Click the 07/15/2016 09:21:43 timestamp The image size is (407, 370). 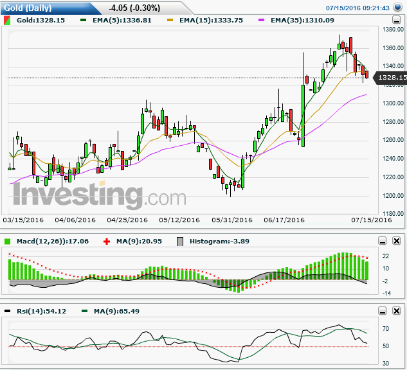click(357, 8)
